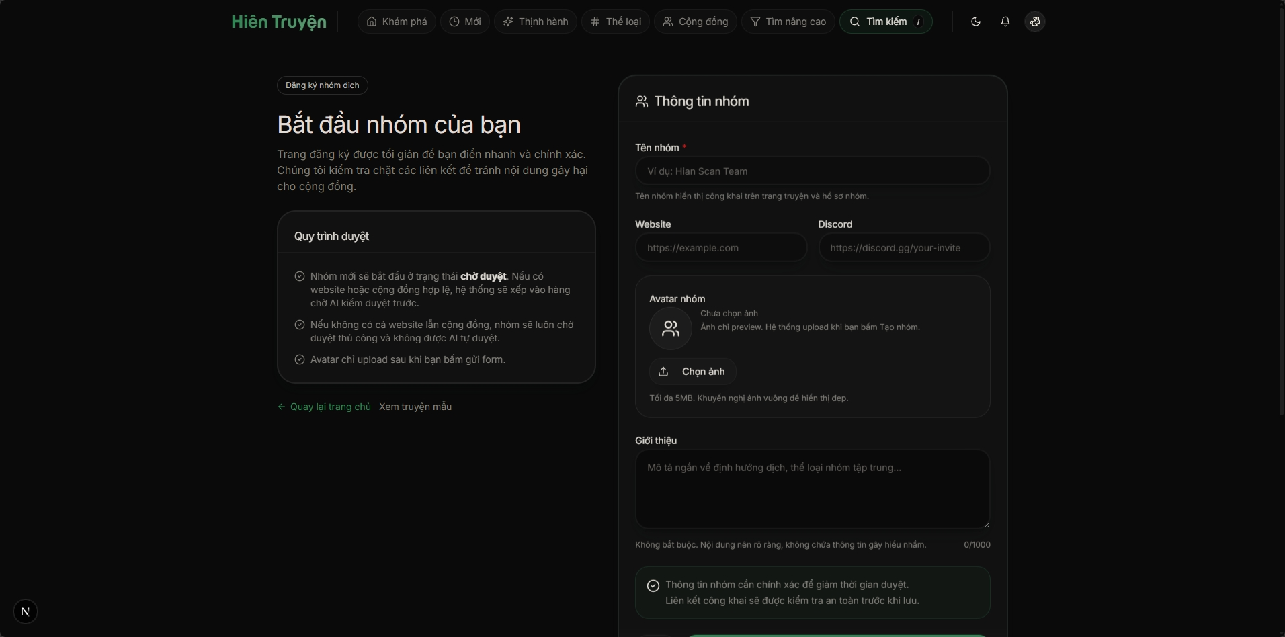Click the clock icon in Mới
1285x637 pixels.
coord(454,22)
